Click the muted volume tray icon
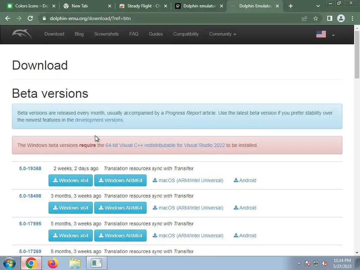360x270 pixels. tap(324, 264)
